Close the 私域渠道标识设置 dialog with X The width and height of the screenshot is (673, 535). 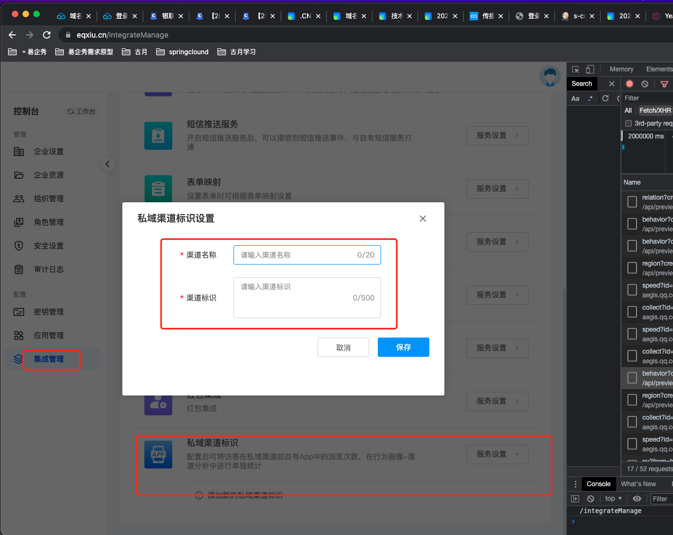423,218
